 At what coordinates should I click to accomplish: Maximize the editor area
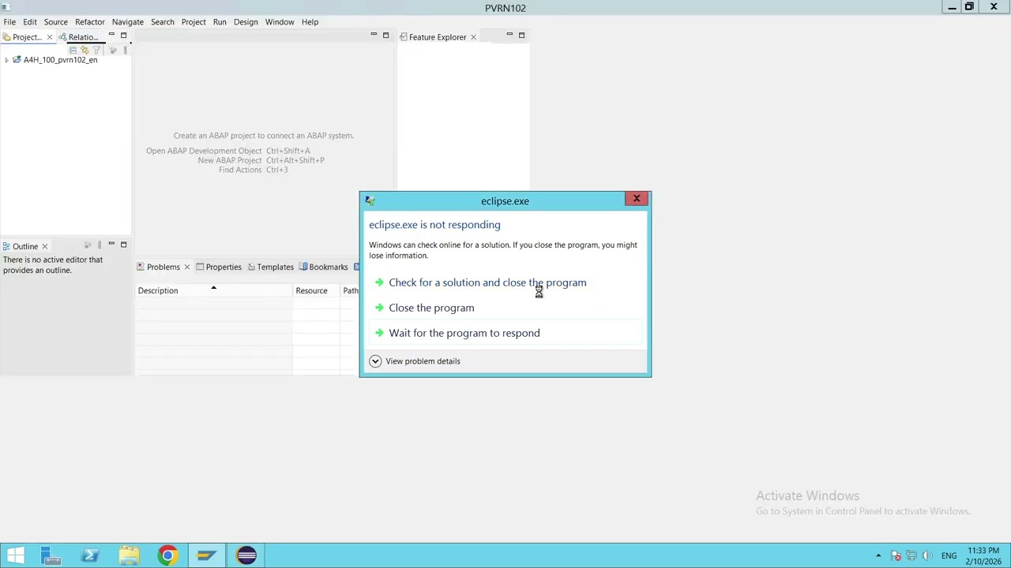[385, 35]
